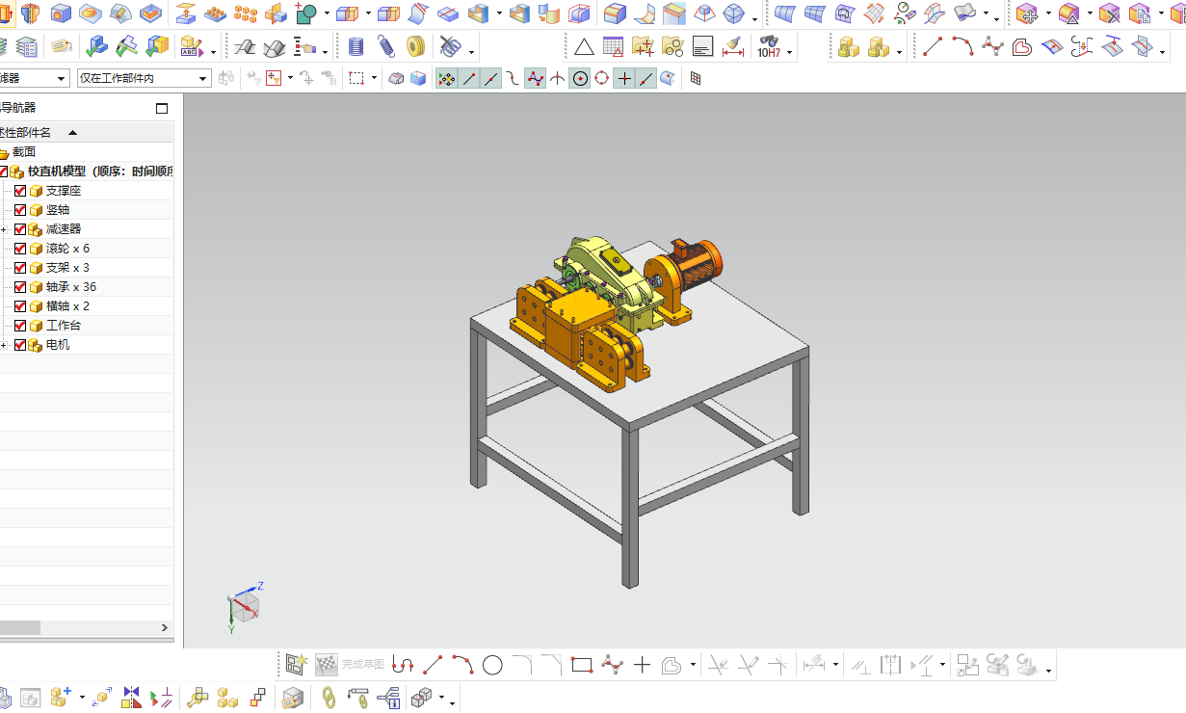
Task: Open the dropdown arrow beside delete spring icon
Action: point(470,52)
